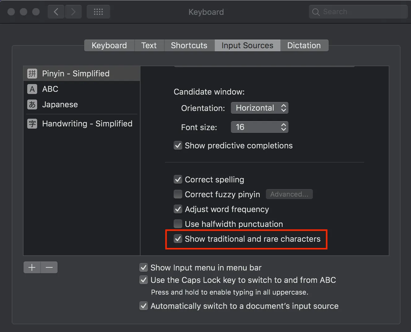Go back with the left arrow
The height and width of the screenshot is (332, 411).
[x=56, y=12]
